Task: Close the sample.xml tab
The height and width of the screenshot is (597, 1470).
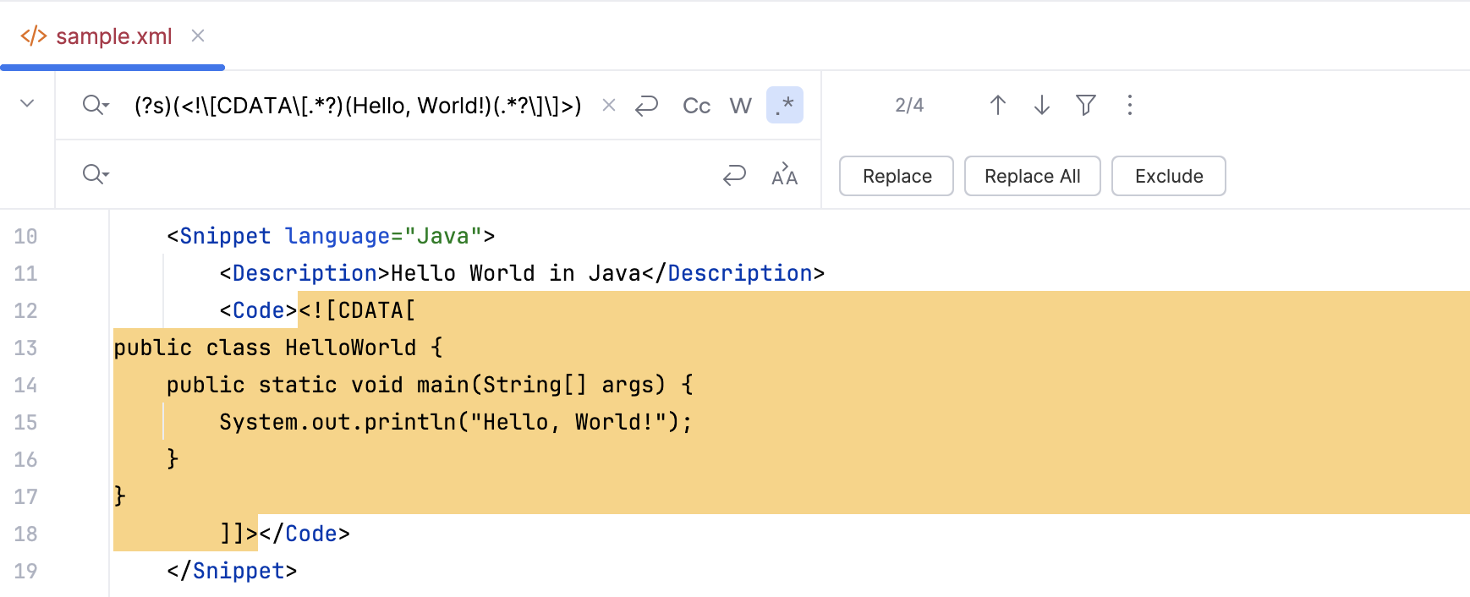Action: click(198, 36)
